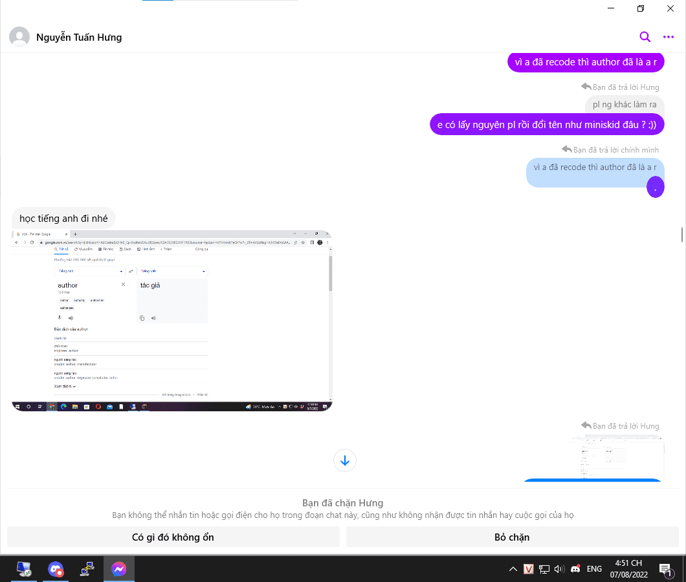
Task: Click the Discord system tray icon
Action: pos(575,569)
